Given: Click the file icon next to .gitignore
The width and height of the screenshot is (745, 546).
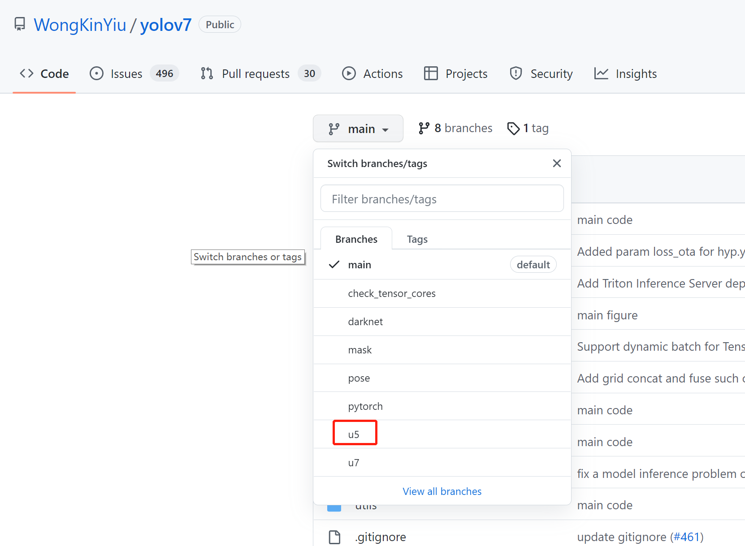Looking at the screenshot, I should [x=334, y=537].
